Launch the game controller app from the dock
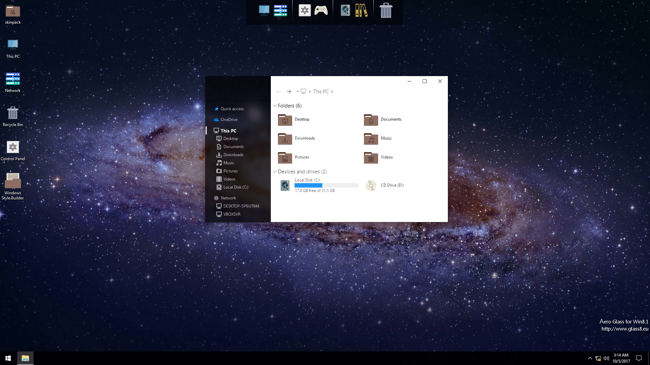Viewport: 650px width, 365px height. coord(321,10)
